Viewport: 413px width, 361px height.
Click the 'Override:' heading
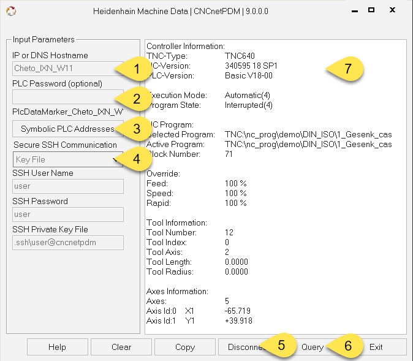(164, 174)
